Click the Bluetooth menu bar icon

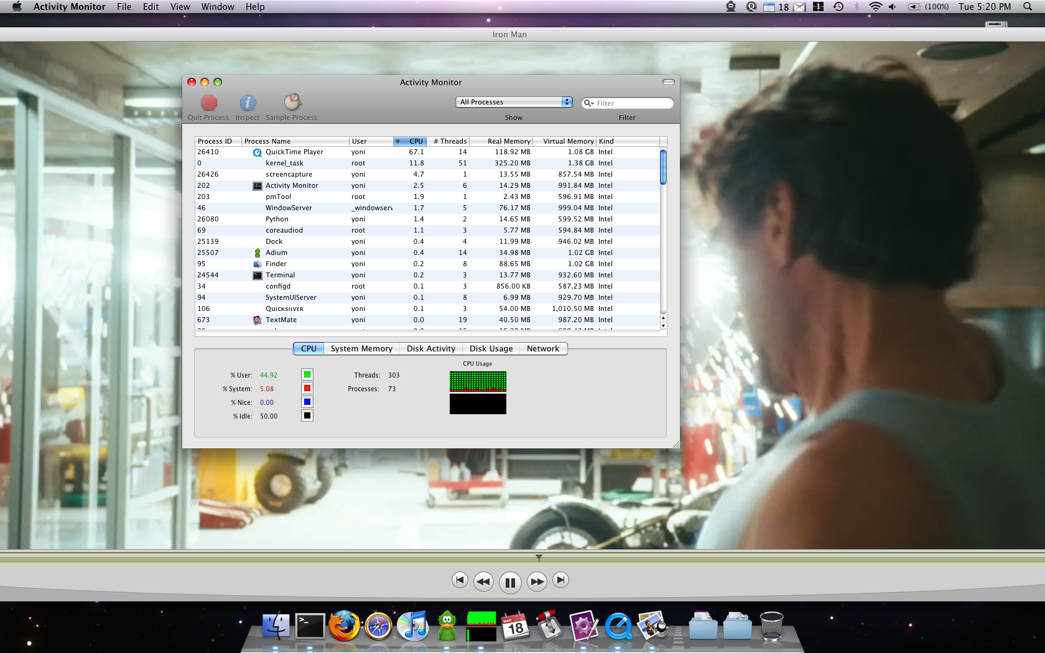click(857, 7)
